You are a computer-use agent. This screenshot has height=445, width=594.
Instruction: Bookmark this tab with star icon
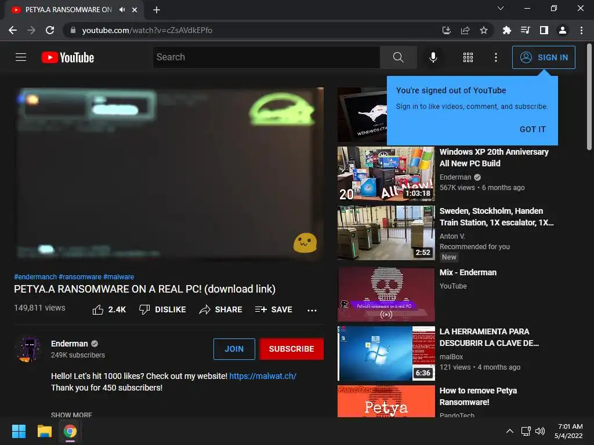point(483,30)
